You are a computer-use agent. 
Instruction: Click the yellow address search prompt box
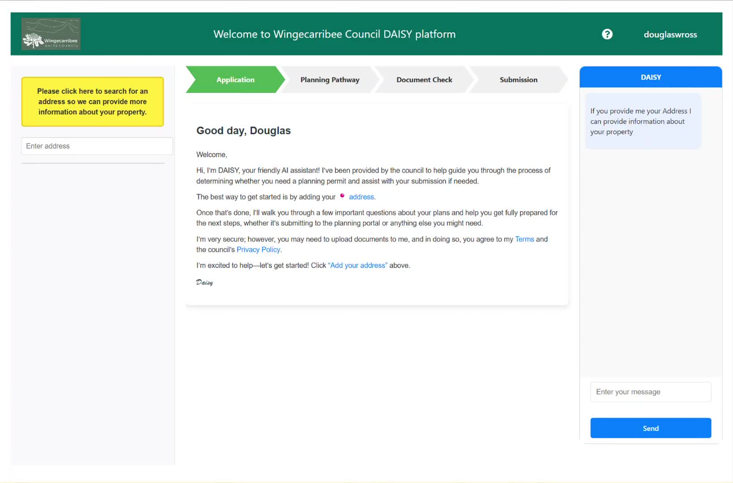click(93, 102)
